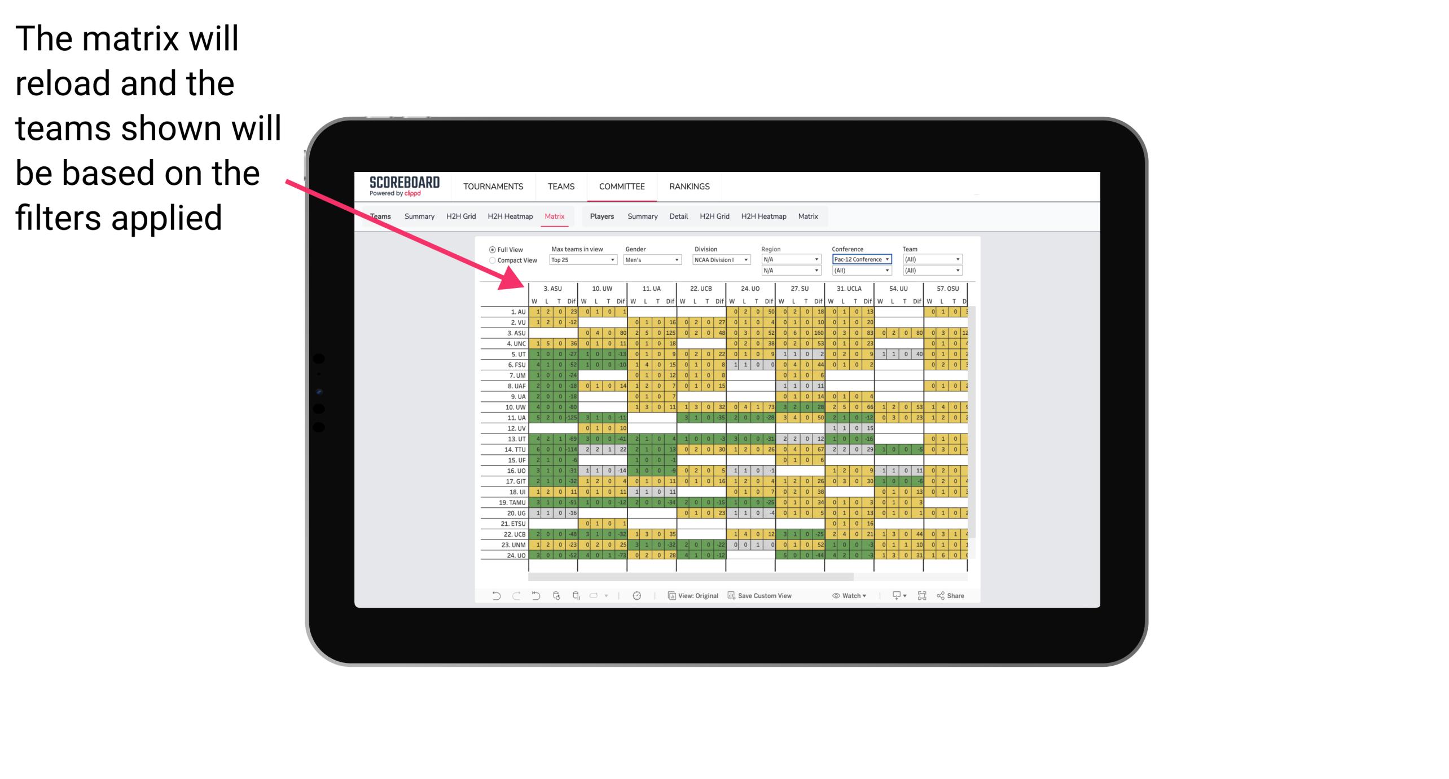Click the save custom view icon
Viewport: 1449px width, 779px height.
tap(734, 597)
